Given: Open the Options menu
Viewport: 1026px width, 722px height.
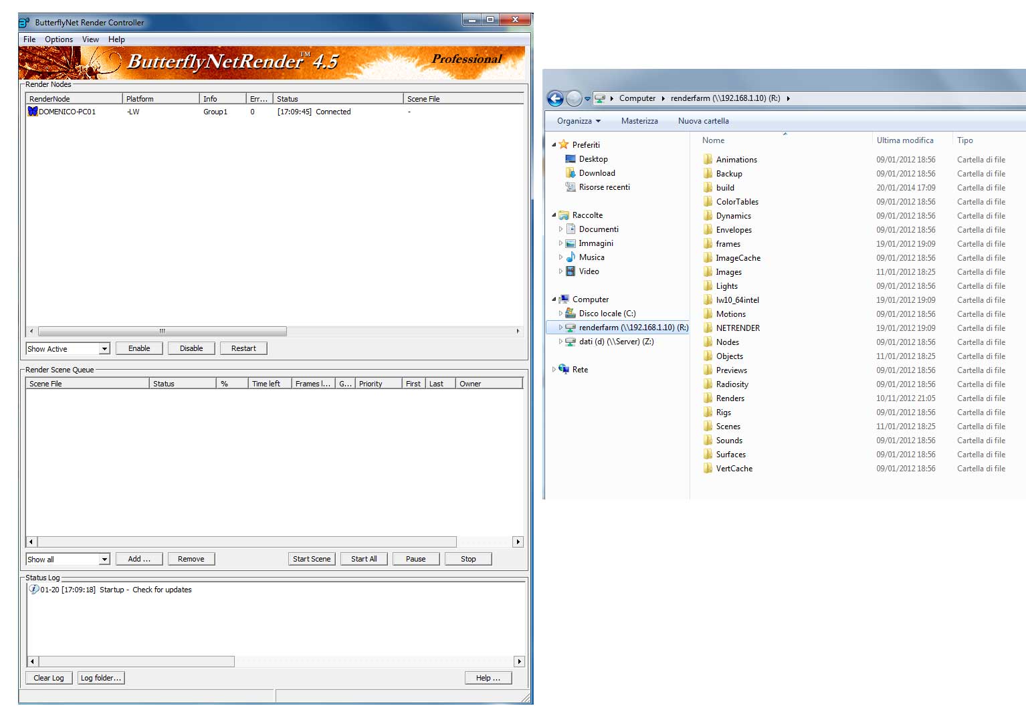Looking at the screenshot, I should point(59,39).
